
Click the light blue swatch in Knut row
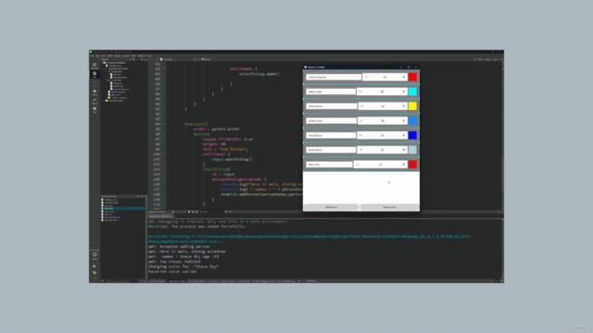tap(412, 150)
